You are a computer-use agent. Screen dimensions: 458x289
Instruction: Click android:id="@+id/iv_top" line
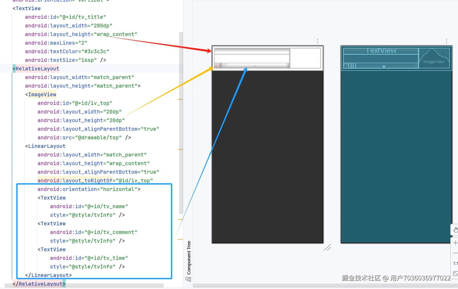pos(75,103)
